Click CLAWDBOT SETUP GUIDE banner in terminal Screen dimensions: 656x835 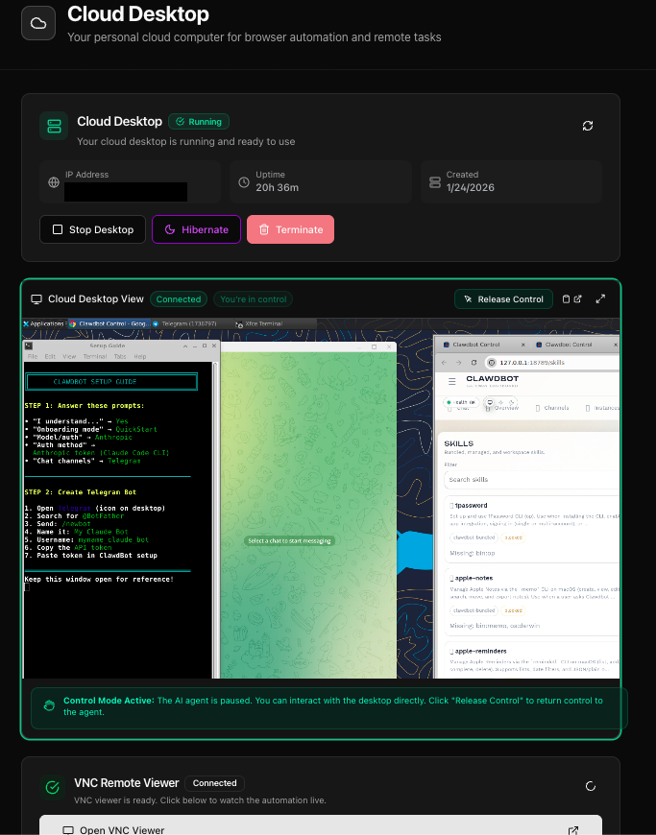coord(112,381)
